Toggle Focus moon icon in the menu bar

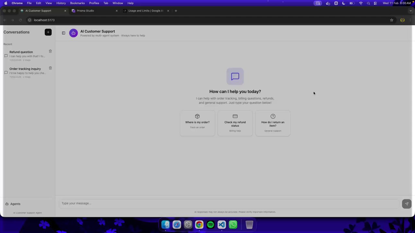click(x=344, y=3)
